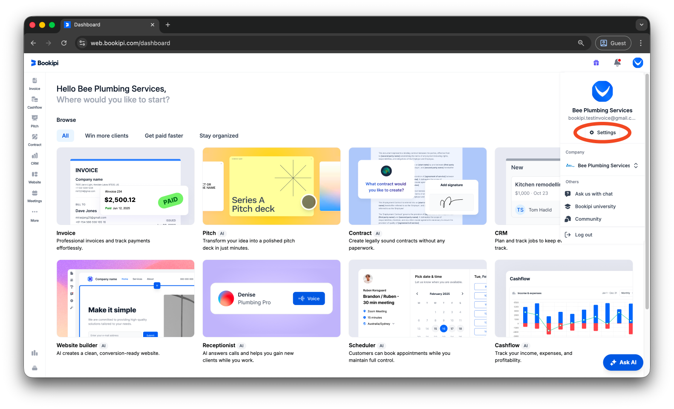The width and height of the screenshot is (674, 409).
Task: Go to Pitch in the sidebar
Action: [x=35, y=121]
